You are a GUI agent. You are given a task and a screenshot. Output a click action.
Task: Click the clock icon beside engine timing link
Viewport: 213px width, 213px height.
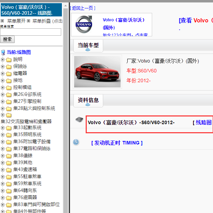point(76,142)
